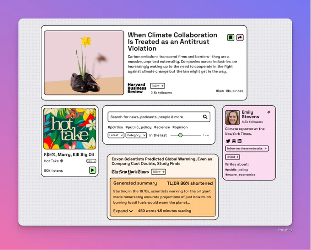This screenshot has width=311, height=250.
Task: Click the #business tag
Action: (x=235, y=91)
